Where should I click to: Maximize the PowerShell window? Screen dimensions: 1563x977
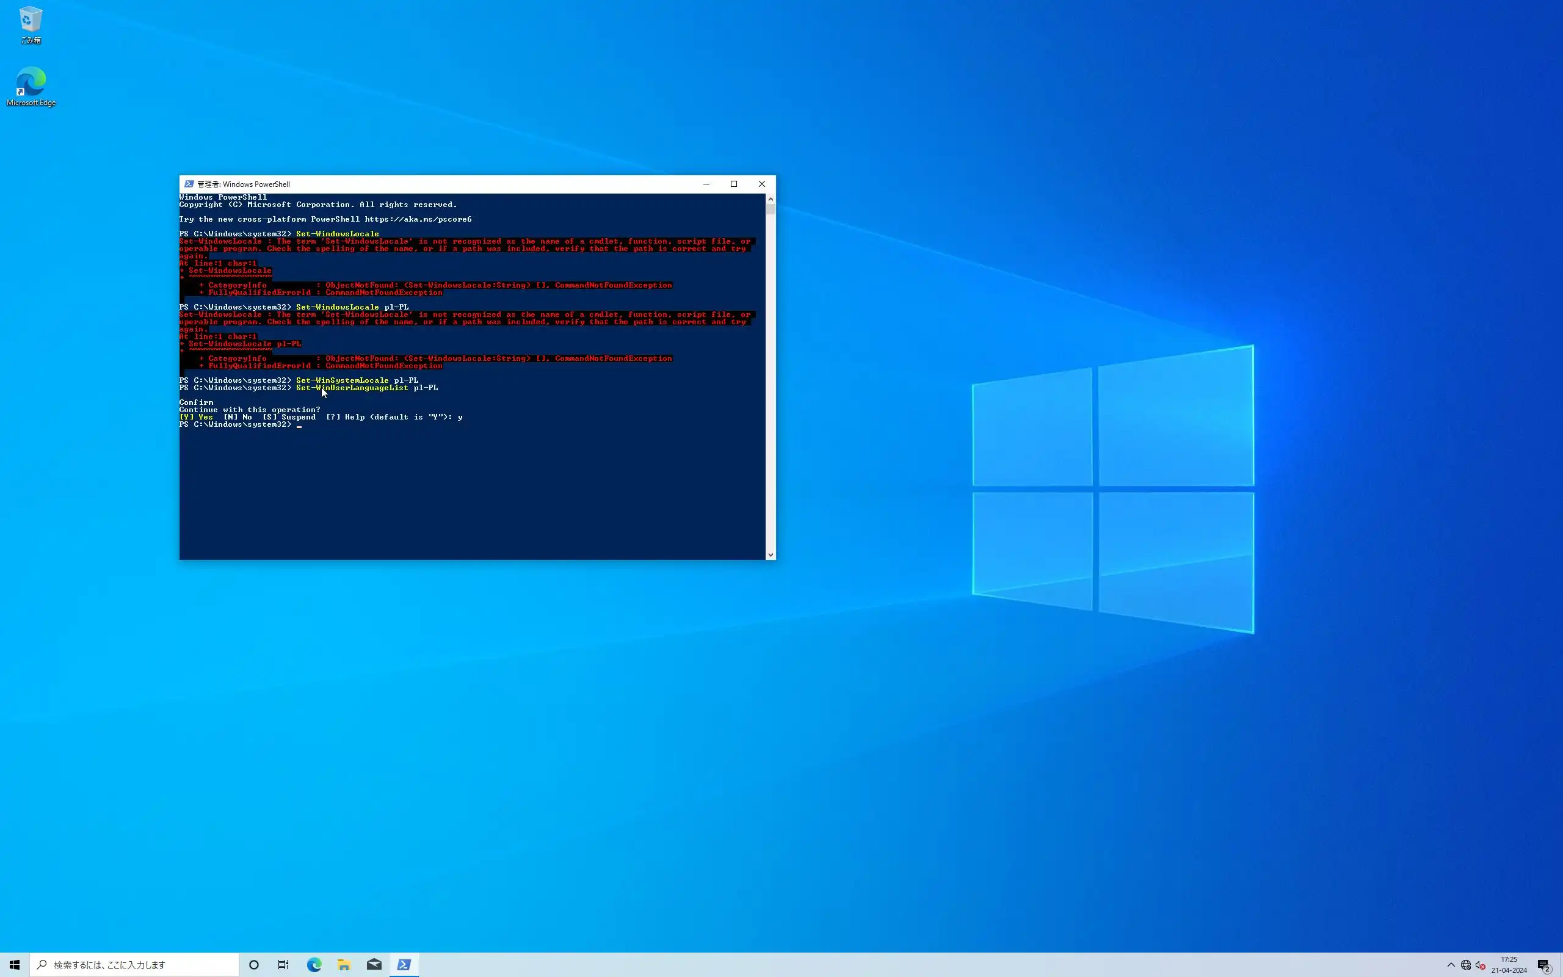click(734, 184)
